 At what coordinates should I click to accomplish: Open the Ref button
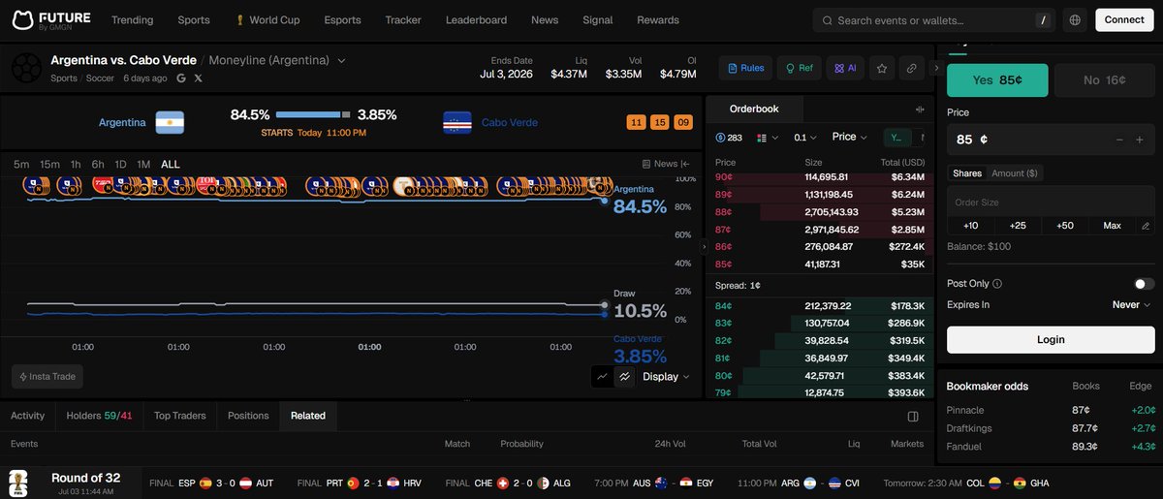coord(799,68)
